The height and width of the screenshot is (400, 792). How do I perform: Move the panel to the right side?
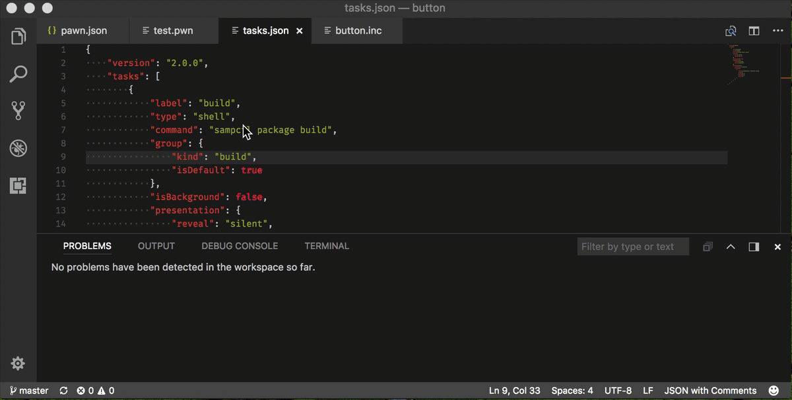[x=754, y=246]
